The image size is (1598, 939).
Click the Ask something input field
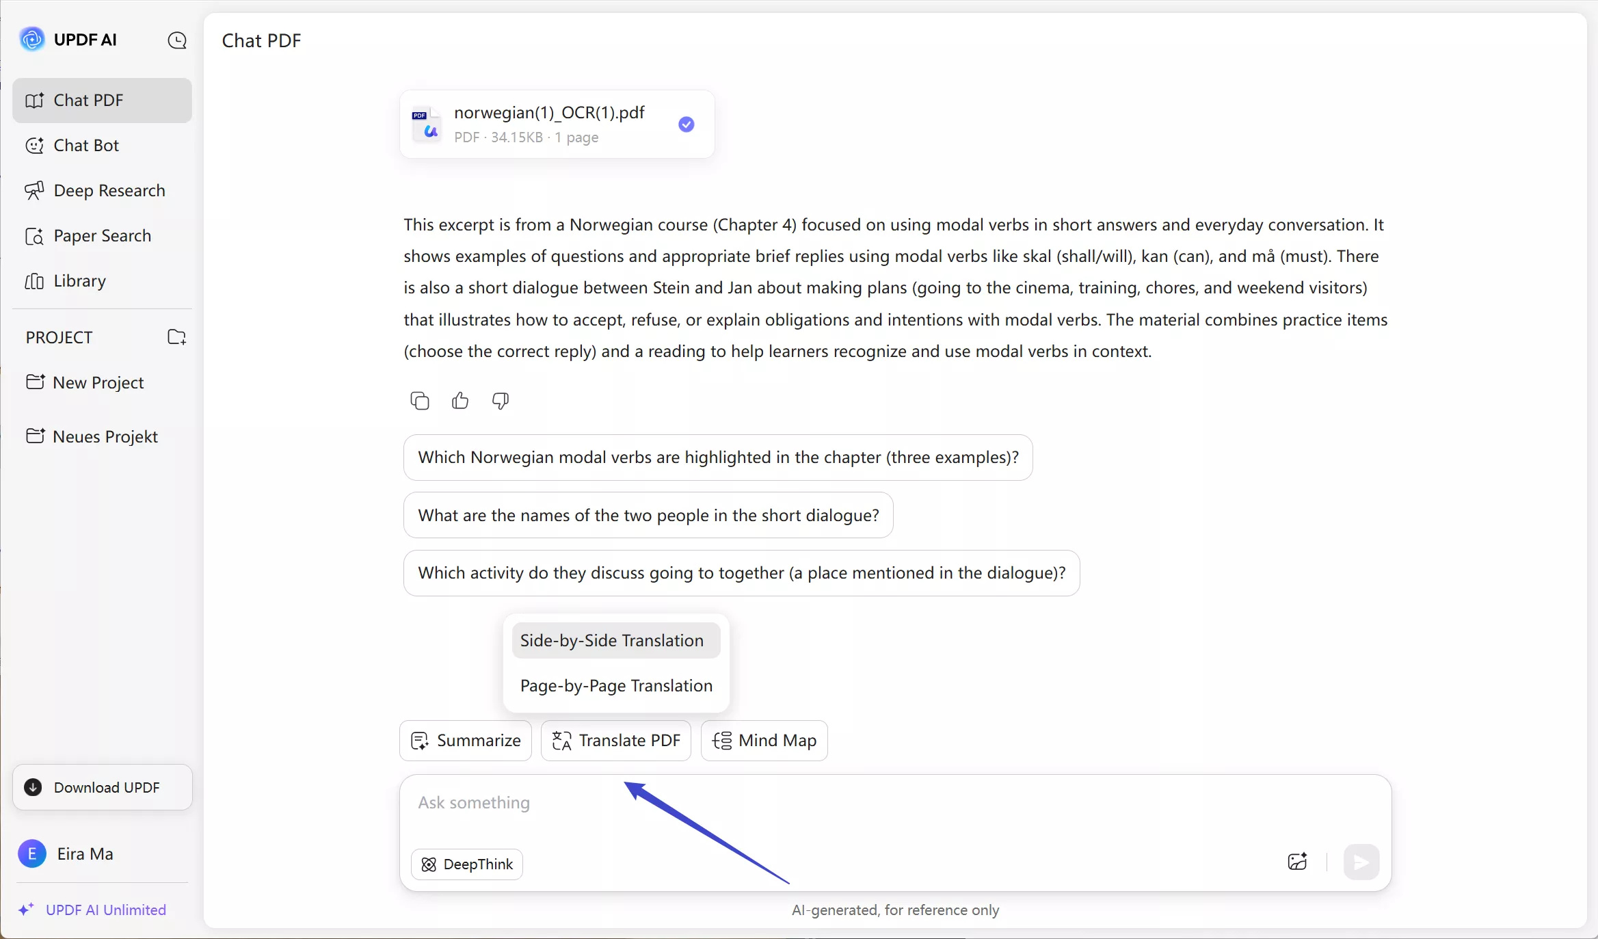point(684,804)
